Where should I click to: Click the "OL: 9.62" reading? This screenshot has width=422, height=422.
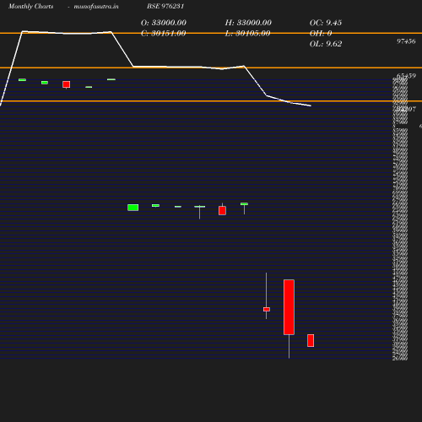click(x=326, y=44)
